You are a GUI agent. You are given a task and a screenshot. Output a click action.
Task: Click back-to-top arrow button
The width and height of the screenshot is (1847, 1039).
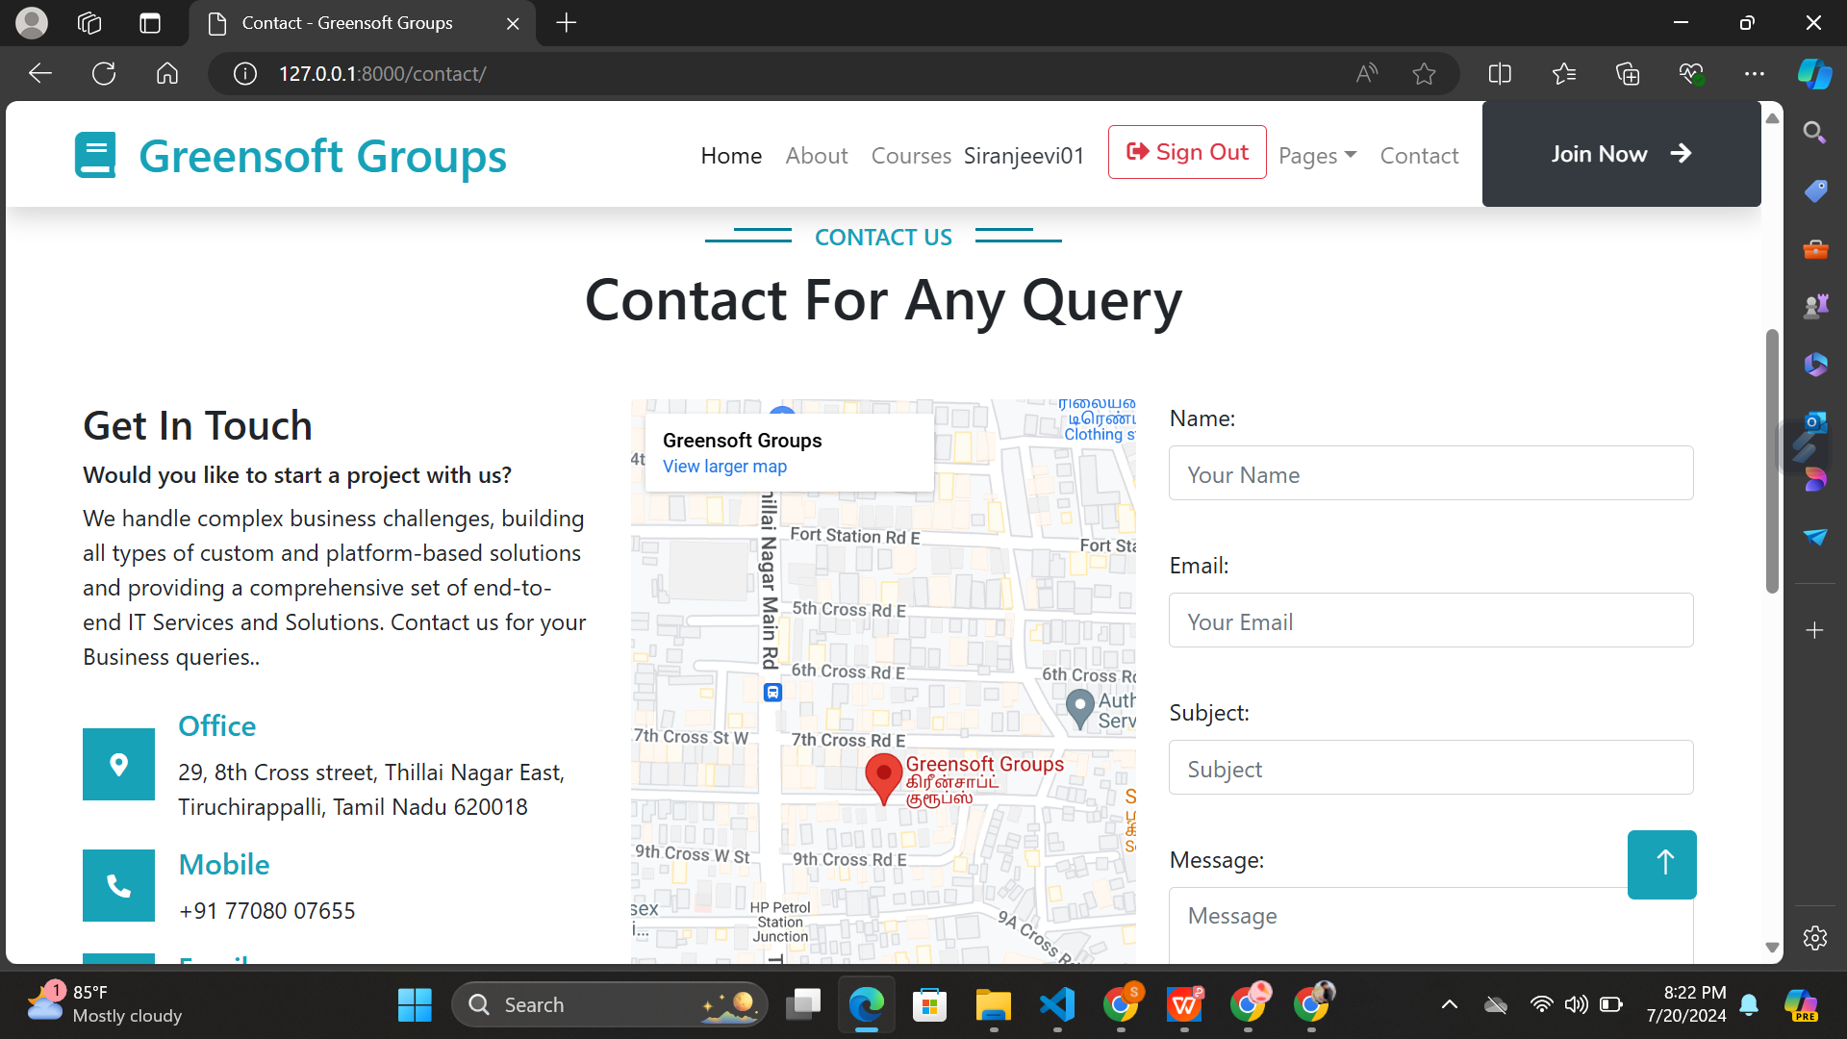pos(1662,864)
